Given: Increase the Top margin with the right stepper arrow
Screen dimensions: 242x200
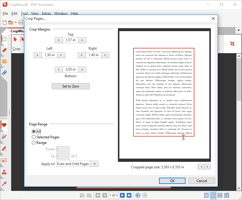Looking at the screenshot, I should click(x=82, y=40).
